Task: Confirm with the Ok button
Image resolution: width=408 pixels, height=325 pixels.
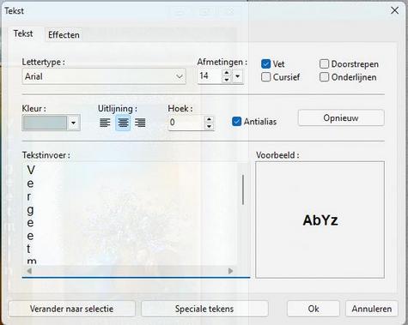Action: 314,309
